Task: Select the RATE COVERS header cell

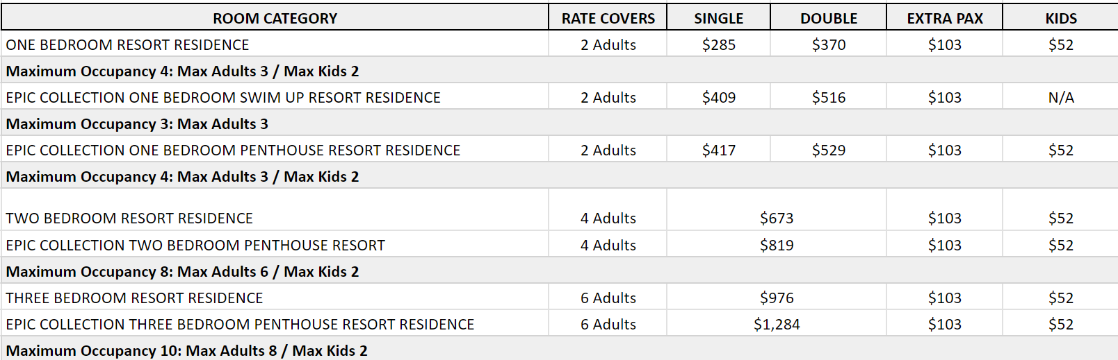Action: (x=608, y=18)
